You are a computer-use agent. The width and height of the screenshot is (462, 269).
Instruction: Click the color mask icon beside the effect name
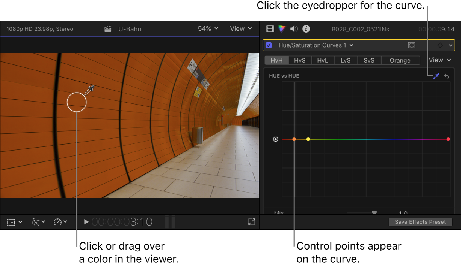point(412,45)
